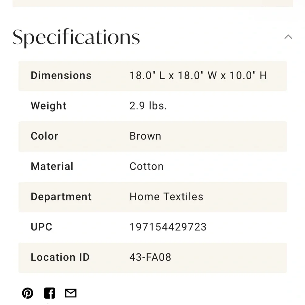Click the Location ID row label
Viewport: 305px width, 305px height.
coord(60,257)
